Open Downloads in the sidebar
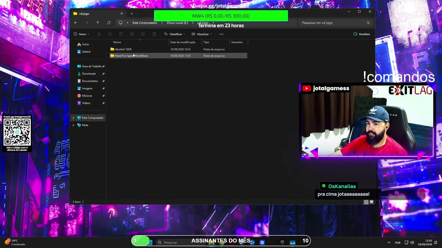The width and height of the screenshot is (442, 248). point(87,74)
